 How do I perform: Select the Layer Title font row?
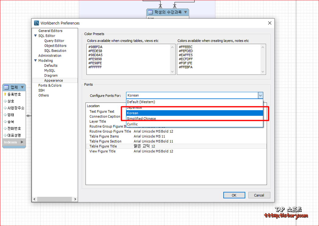pyautogui.click(x=98, y=122)
